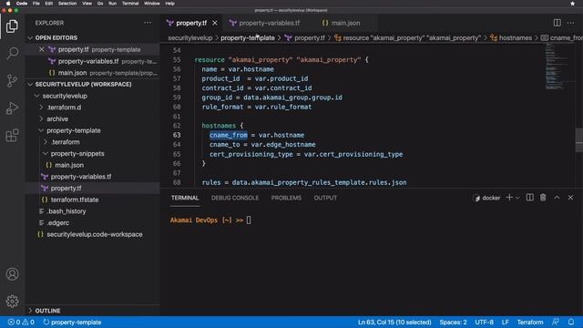583x328 pixels.
Task: Select the Terminal panel tab
Action: tap(185, 198)
